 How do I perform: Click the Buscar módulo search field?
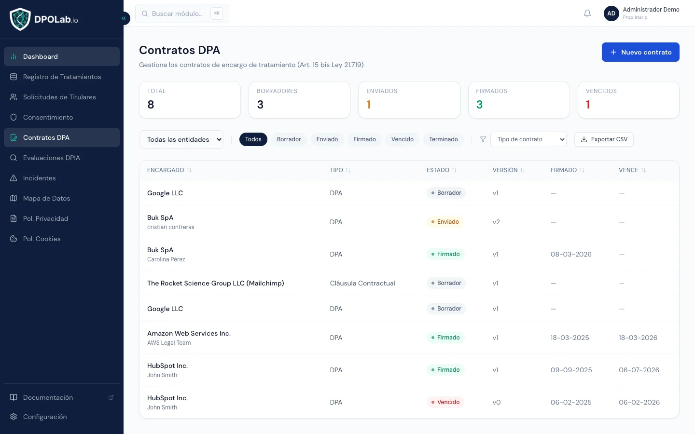click(x=182, y=14)
